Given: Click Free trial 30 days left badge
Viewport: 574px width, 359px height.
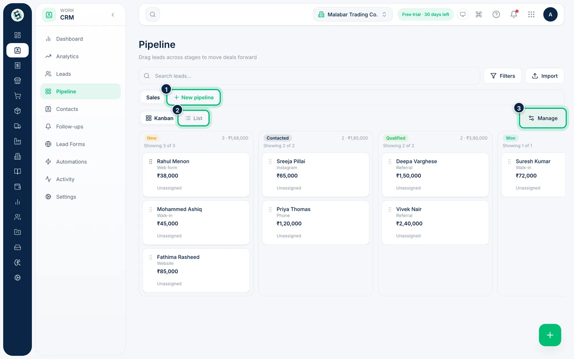Looking at the screenshot, I should [x=425, y=14].
